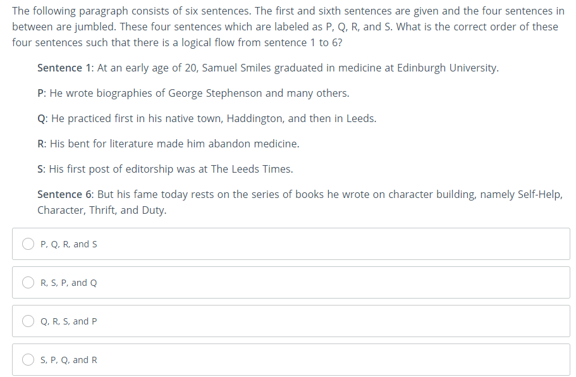Click the bold "Sentence 1:" label

[66, 68]
